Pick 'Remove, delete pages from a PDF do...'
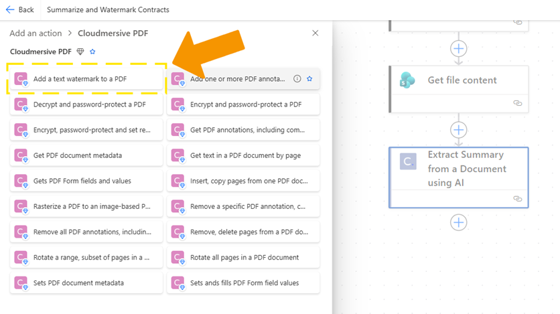This screenshot has width=560, height=314. (243, 232)
